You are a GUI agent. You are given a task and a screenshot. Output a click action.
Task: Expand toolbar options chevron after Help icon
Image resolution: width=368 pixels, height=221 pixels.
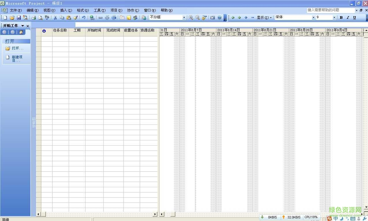[225, 18]
